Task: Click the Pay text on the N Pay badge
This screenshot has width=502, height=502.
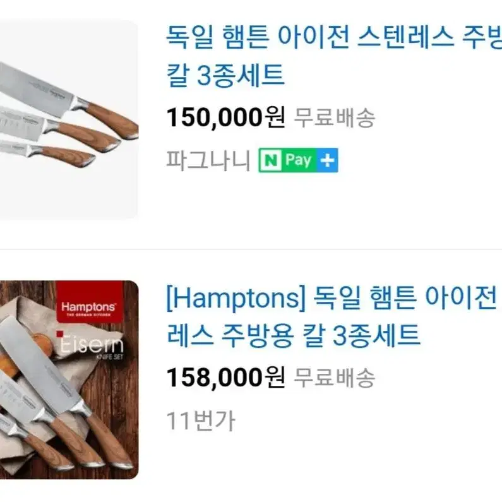Action: pos(299,160)
